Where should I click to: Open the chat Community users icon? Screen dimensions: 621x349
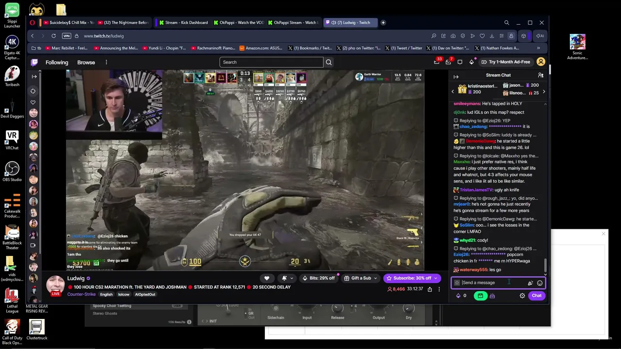coord(540,75)
